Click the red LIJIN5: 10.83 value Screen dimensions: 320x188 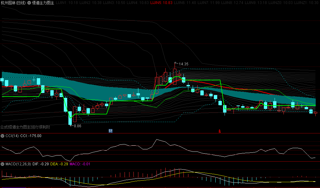161,3
